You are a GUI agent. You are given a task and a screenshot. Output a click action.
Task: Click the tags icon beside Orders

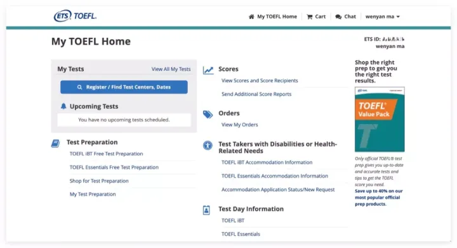208,115
